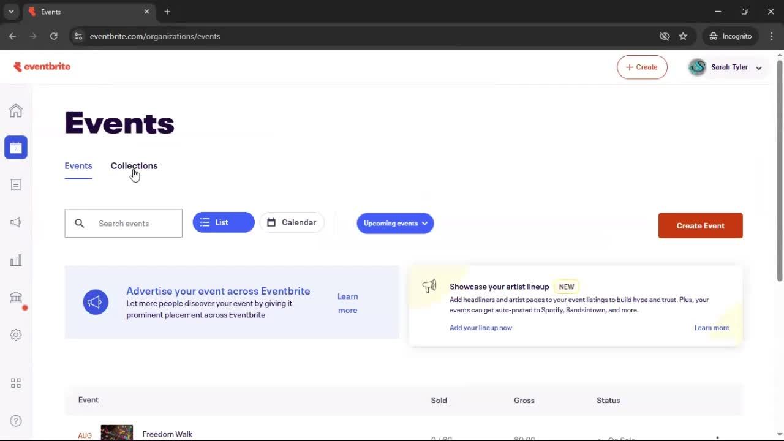This screenshot has width=784, height=441.
Task: Switch to the Collections tab
Action: click(x=134, y=166)
